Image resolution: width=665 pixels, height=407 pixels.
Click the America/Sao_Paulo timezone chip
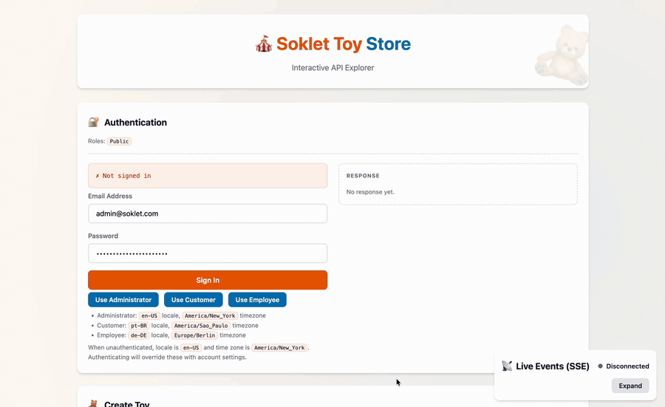point(201,326)
